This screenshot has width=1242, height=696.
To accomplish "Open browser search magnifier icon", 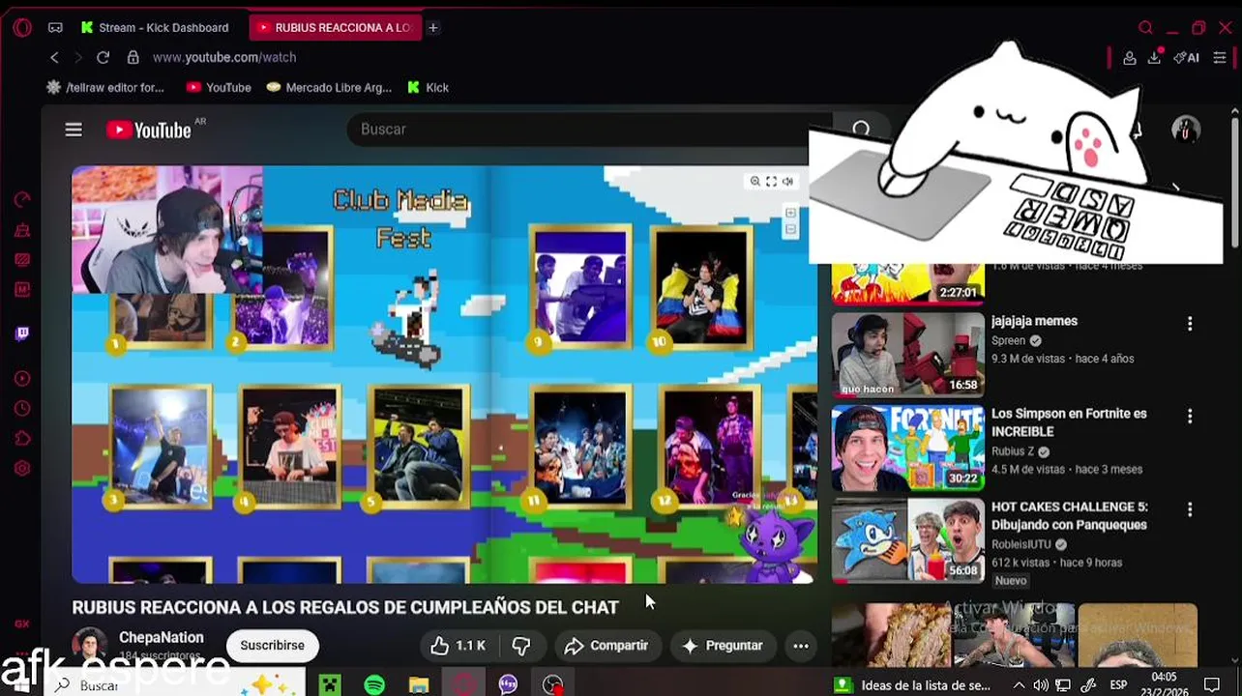I will [x=1145, y=27].
